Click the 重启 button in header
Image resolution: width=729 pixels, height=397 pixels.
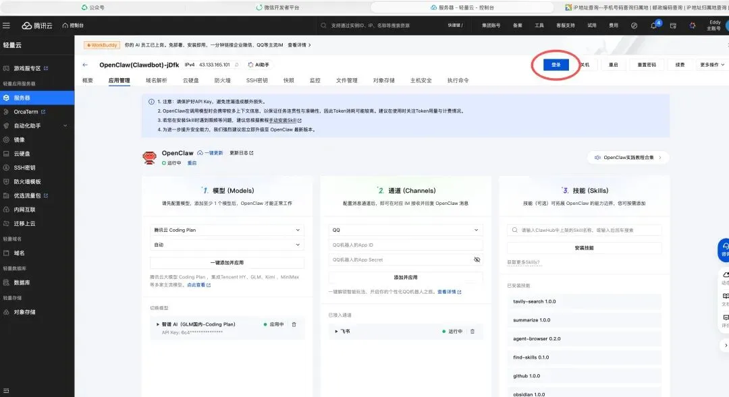tap(613, 65)
